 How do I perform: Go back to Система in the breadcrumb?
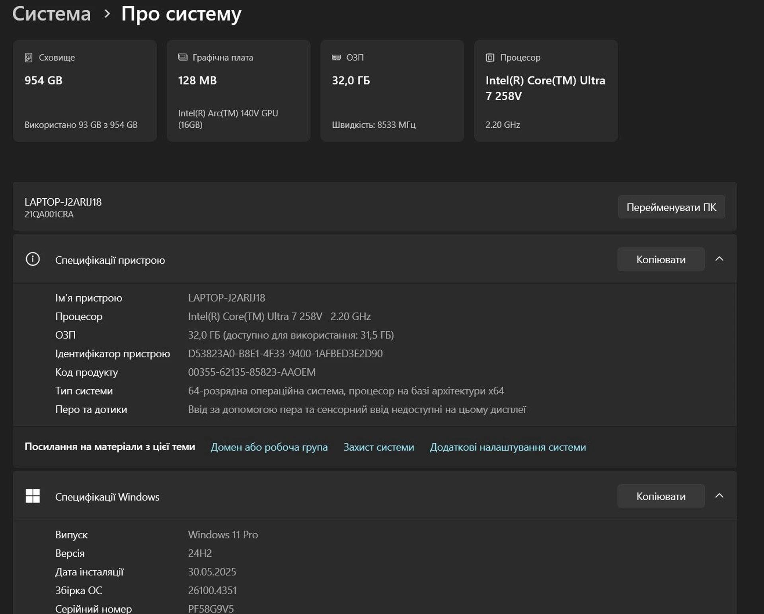52,14
